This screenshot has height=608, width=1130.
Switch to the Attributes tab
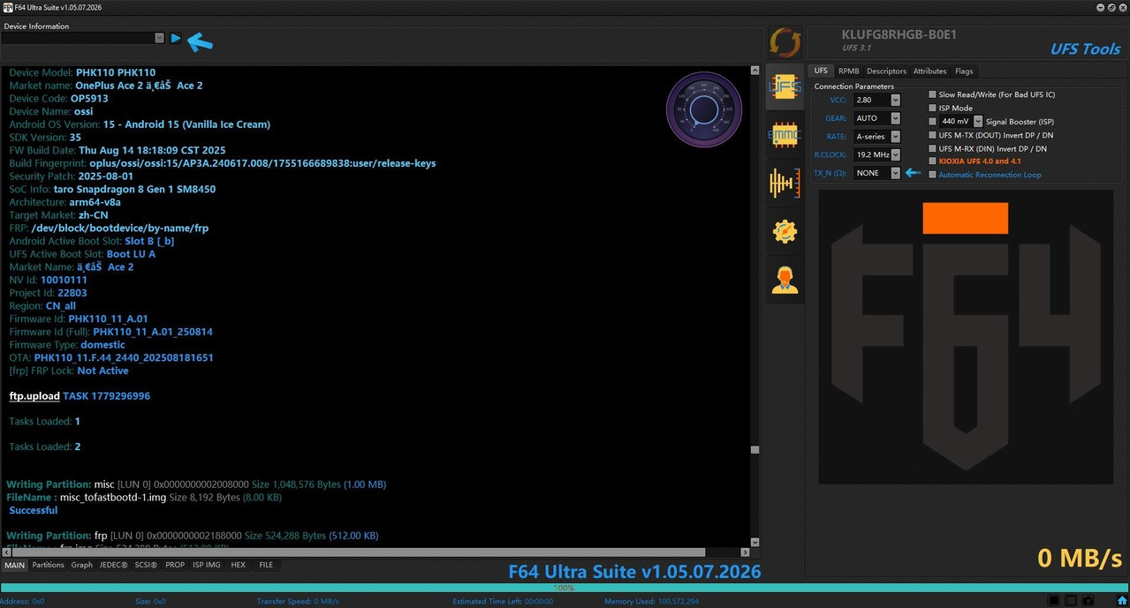tap(929, 71)
